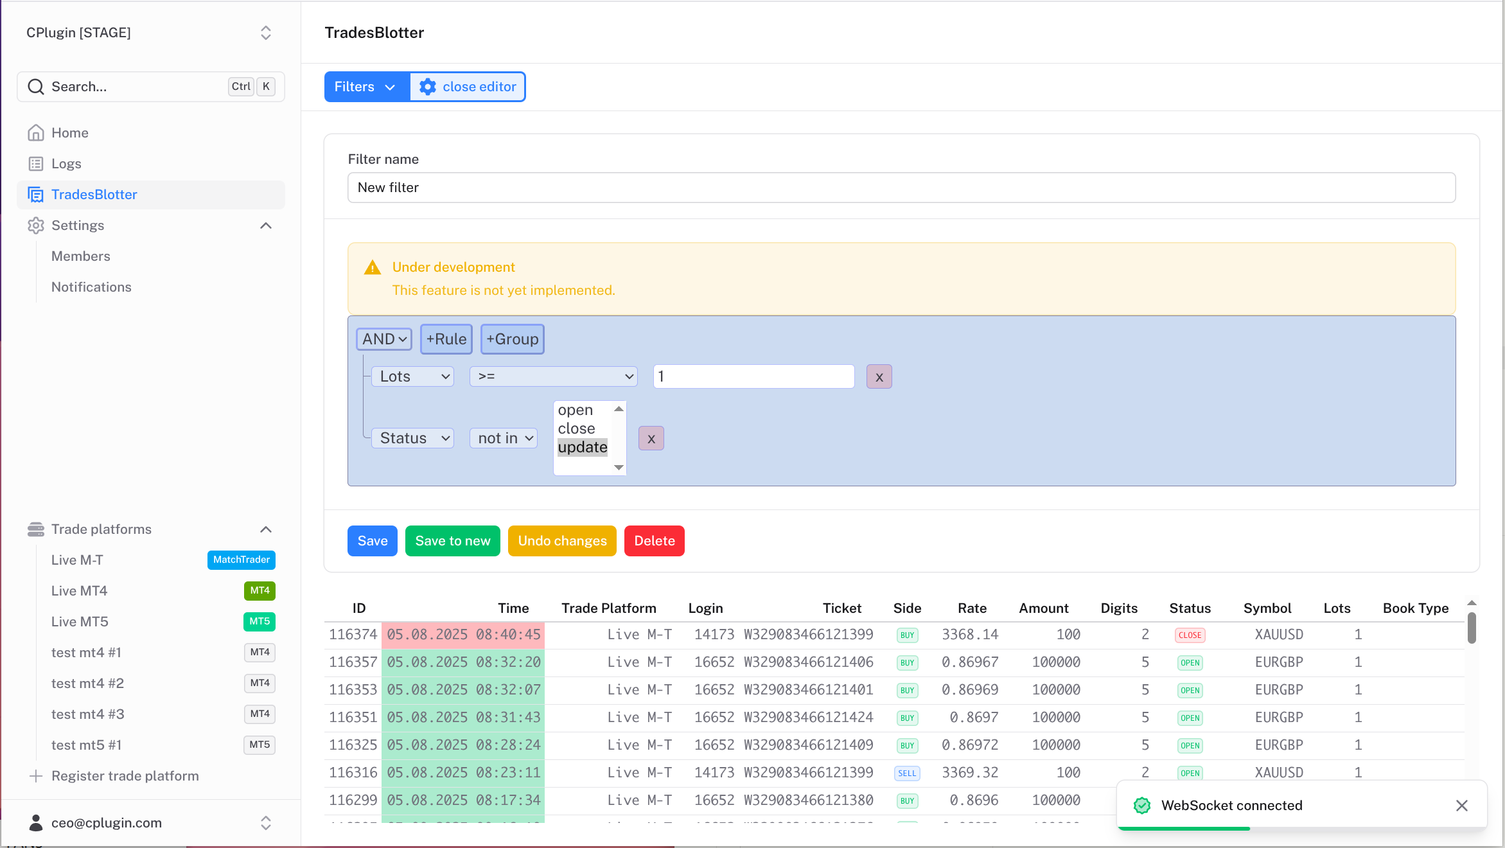Open the >= operator dropdown
This screenshot has width=1505, height=848.
553,376
